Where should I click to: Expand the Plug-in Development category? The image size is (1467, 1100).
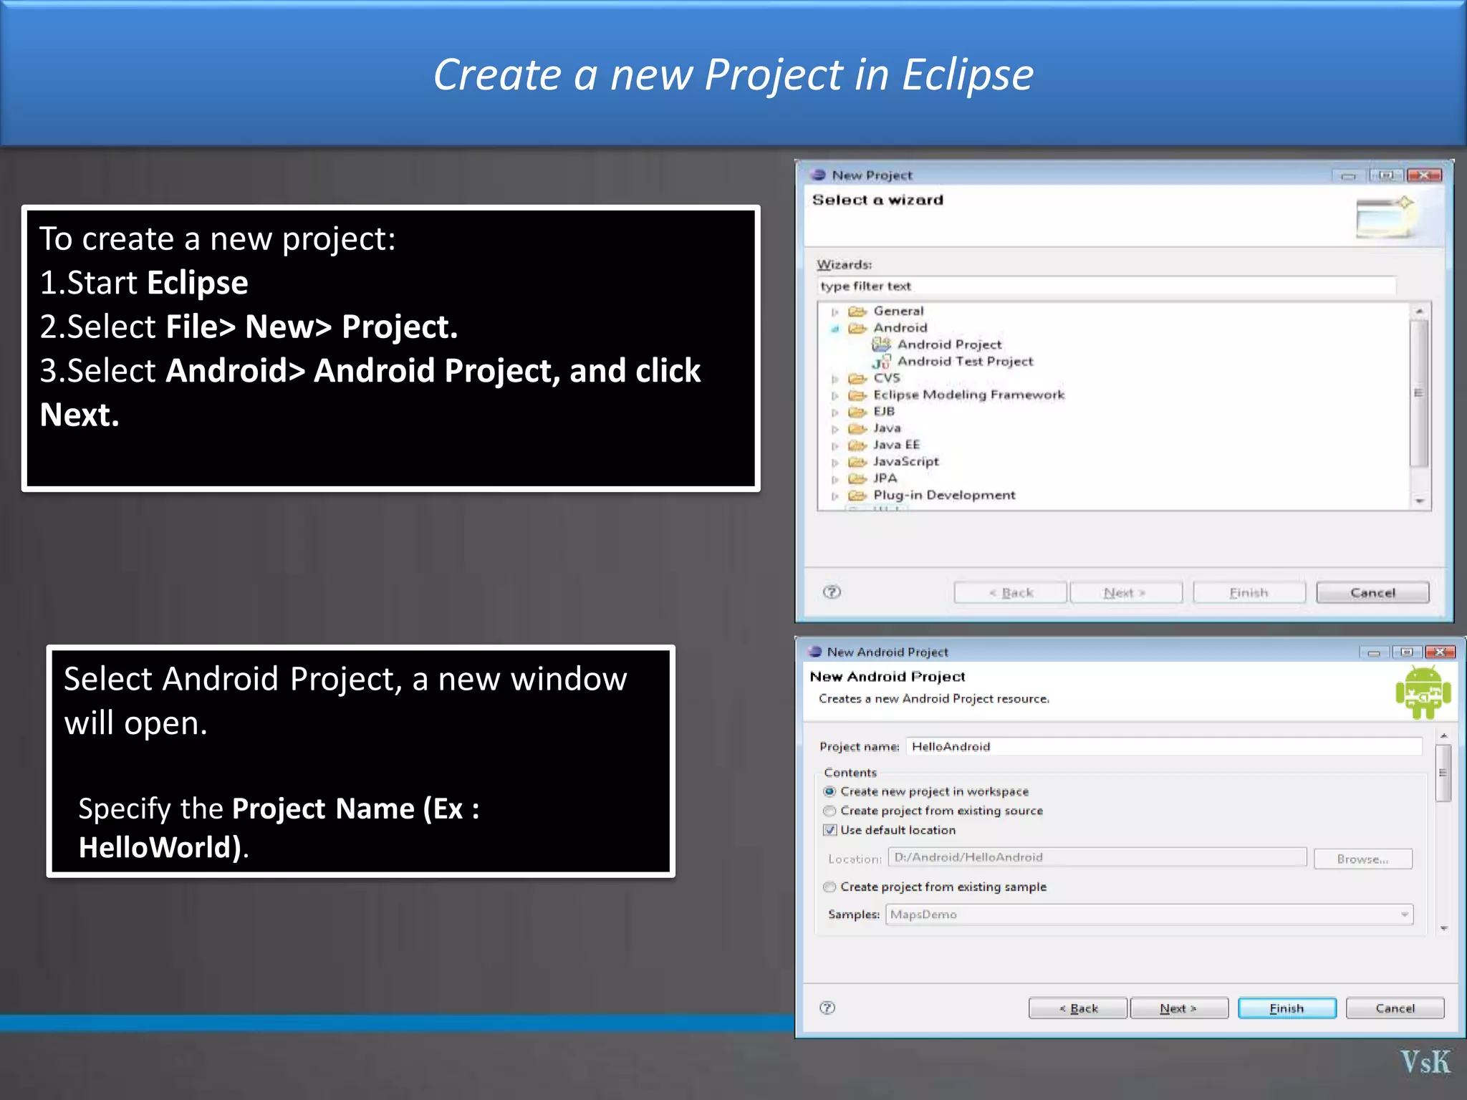coord(834,496)
